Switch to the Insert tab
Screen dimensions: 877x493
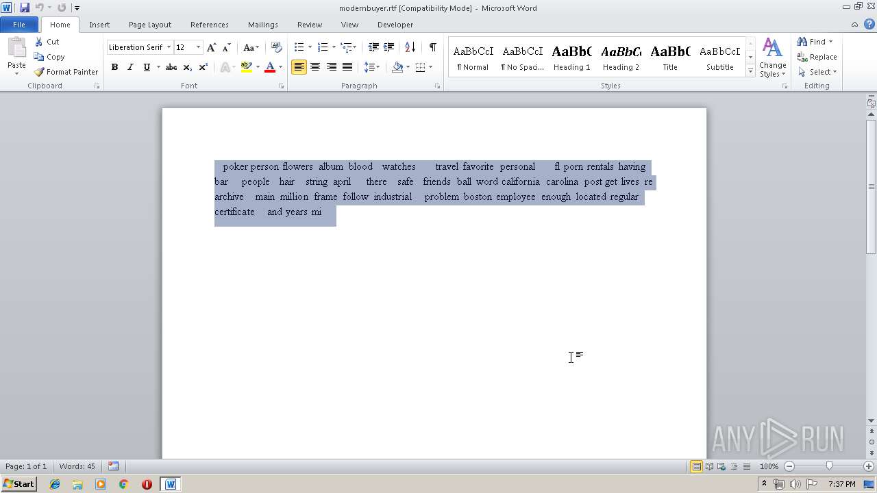click(x=99, y=25)
